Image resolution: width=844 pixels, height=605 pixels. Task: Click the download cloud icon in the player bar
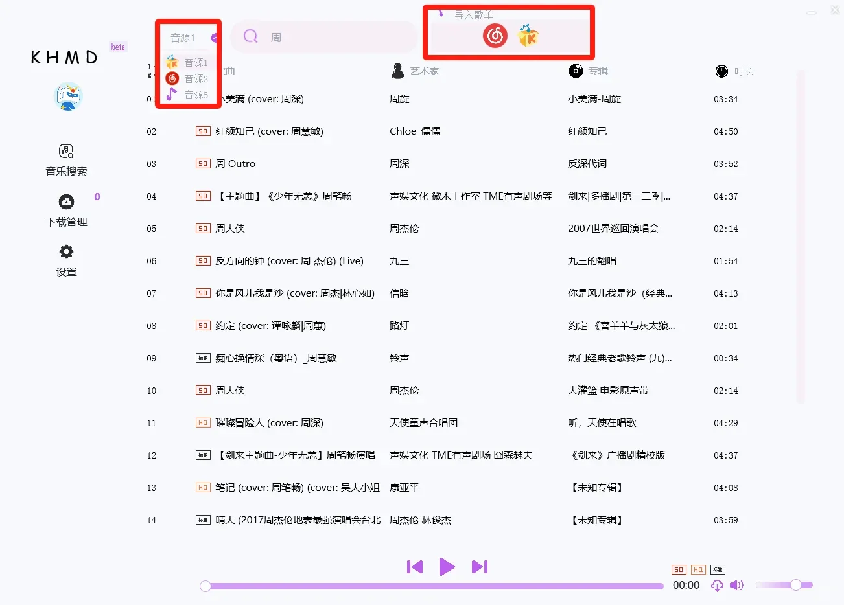[717, 585]
